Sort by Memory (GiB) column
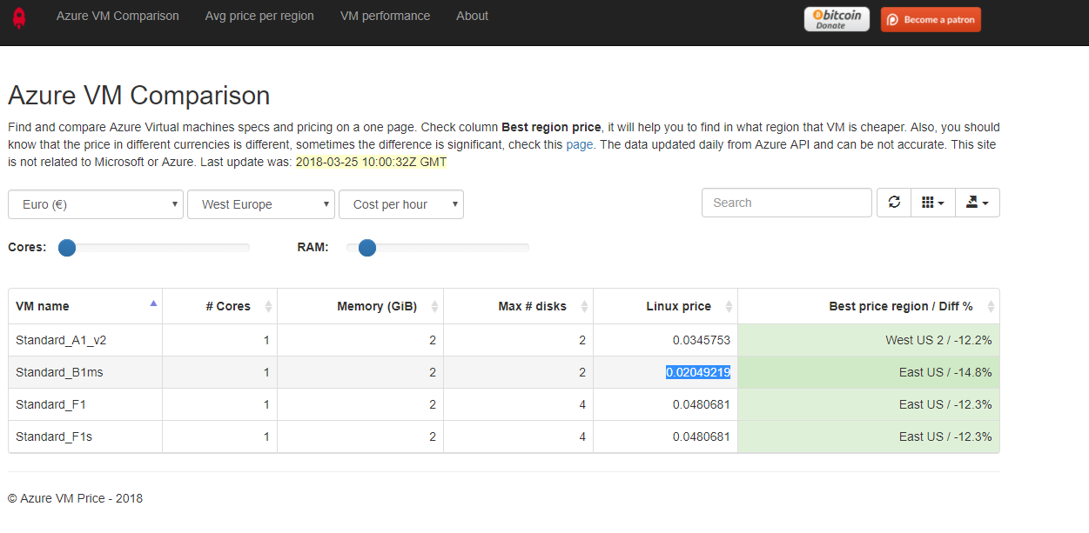 pyautogui.click(x=360, y=306)
